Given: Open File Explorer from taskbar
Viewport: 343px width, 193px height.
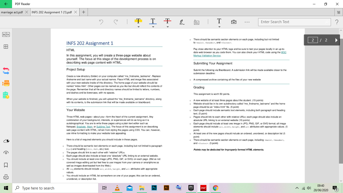Looking at the screenshot, I should coord(142,188).
